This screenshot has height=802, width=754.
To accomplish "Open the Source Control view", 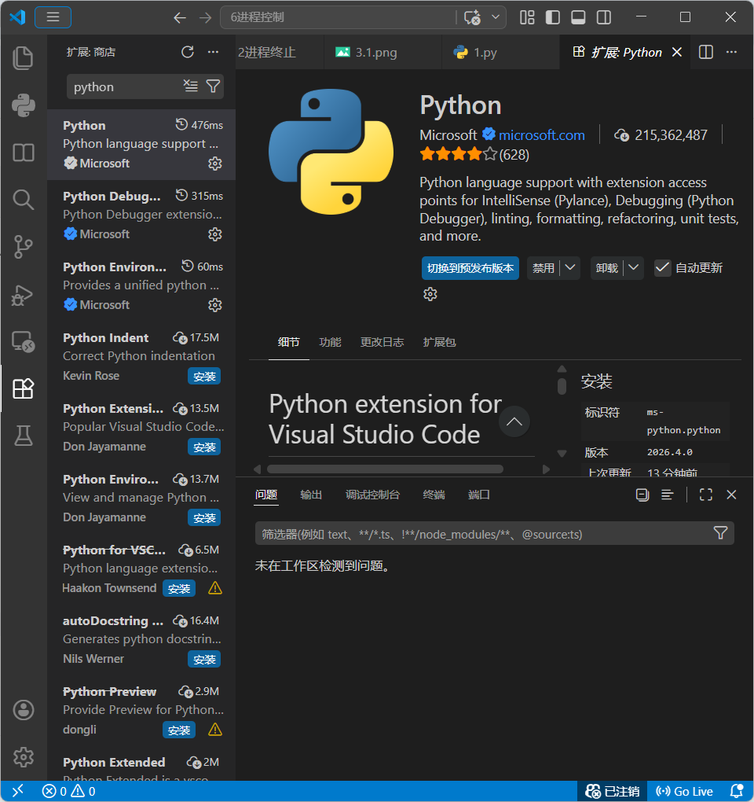I will 23,247.
